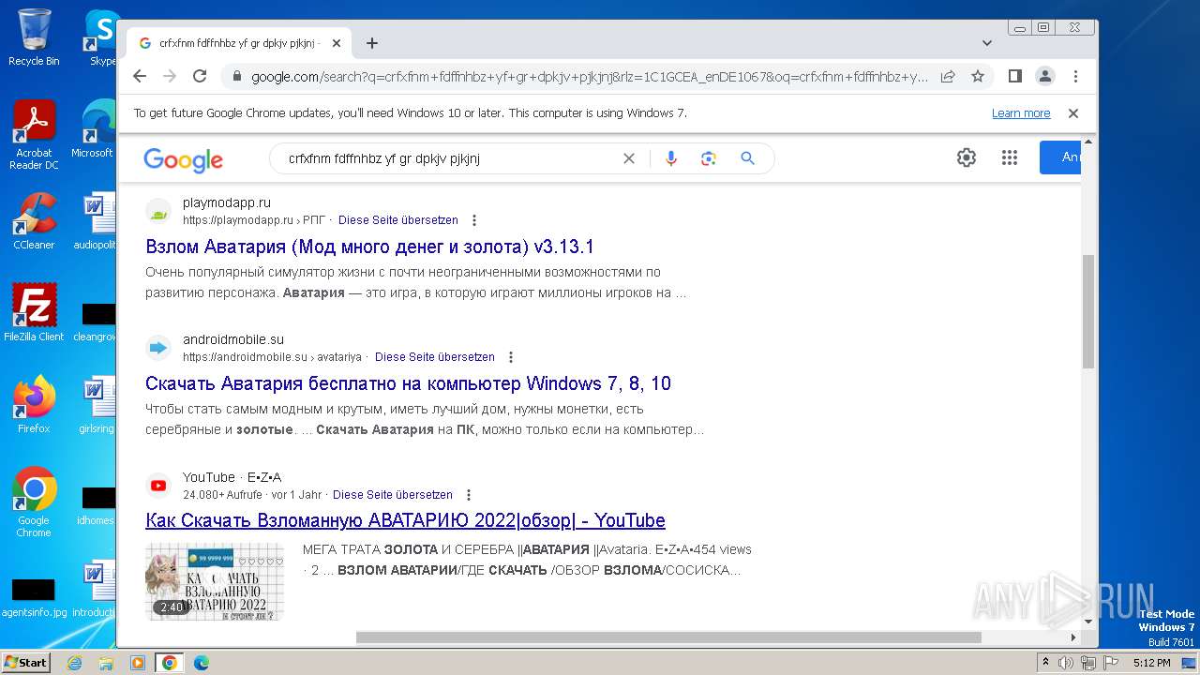The image size is (1200, 675).
Task: Reload the current Google search page
Action: 200,76
